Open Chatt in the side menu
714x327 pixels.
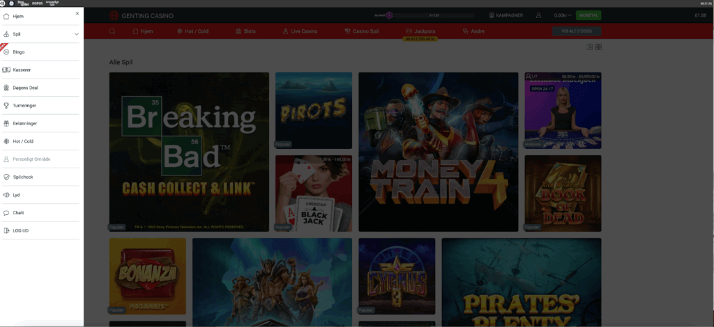coord(40,213)
